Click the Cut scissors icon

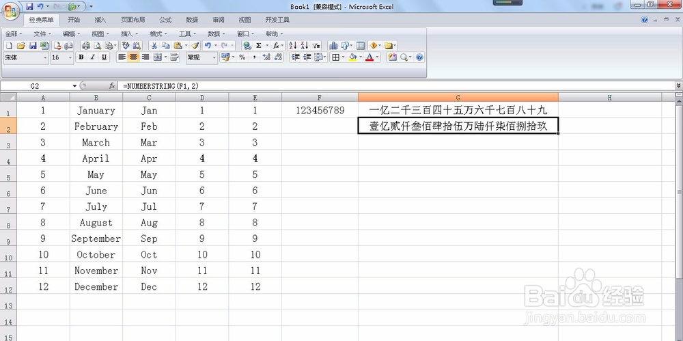coord(154,45)
